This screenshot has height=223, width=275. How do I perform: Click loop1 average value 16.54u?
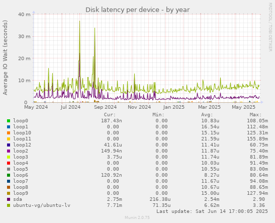tap(210, 126)
